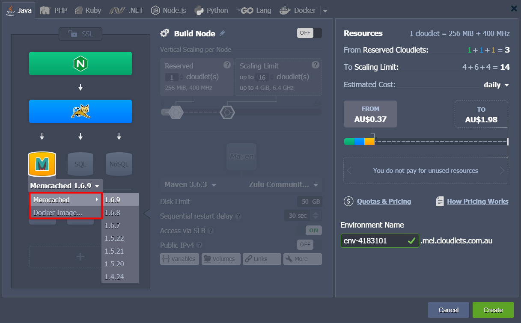521x323 pixels.
Task: Select version 1.6.9 from list
Action: click(120, 200)
